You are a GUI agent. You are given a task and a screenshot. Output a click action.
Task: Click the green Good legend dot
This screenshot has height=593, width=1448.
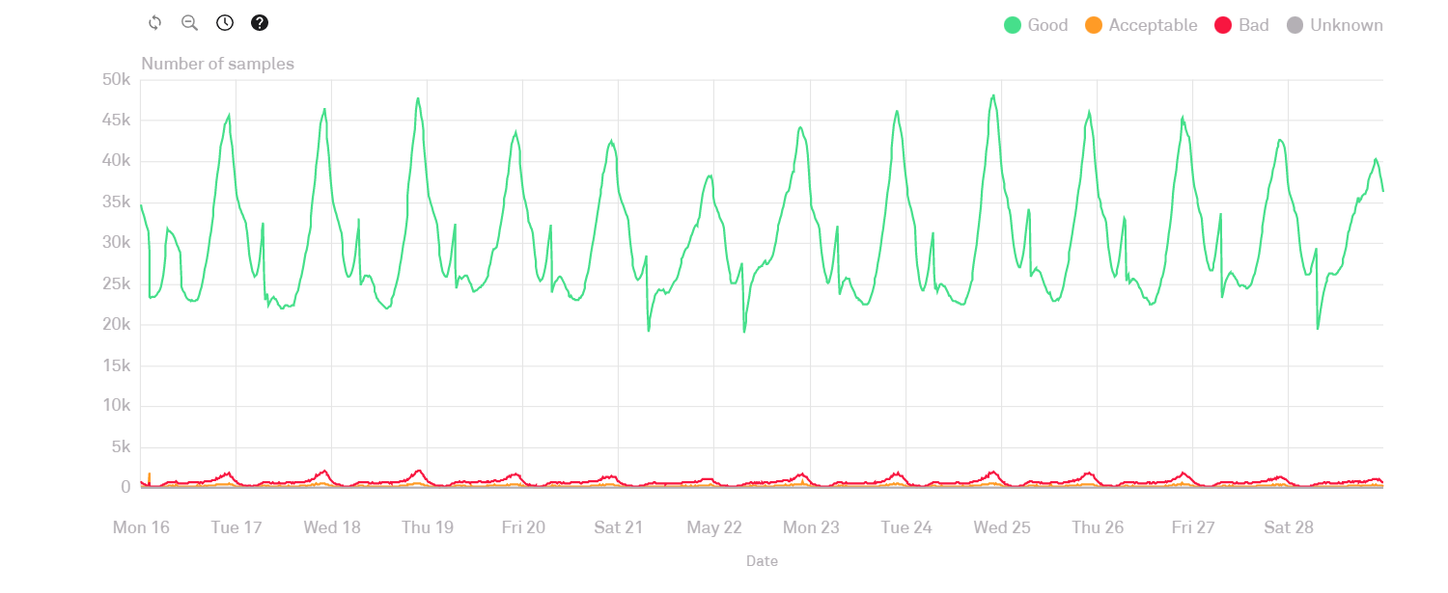(x=1013, y=26)
